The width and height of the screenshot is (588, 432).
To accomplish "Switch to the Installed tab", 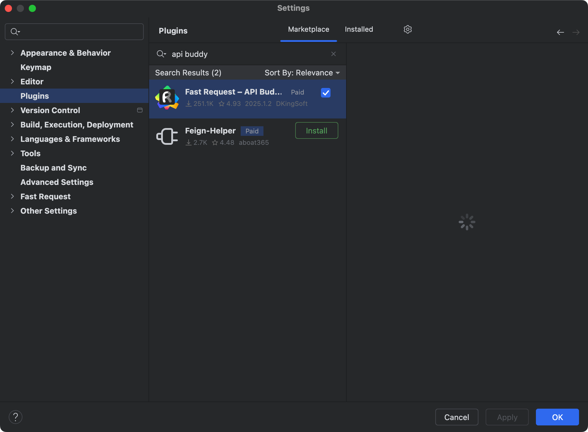I will 359,29.
